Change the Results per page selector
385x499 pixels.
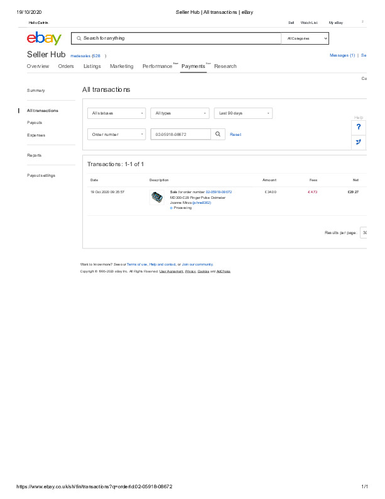tap(364, 232)
